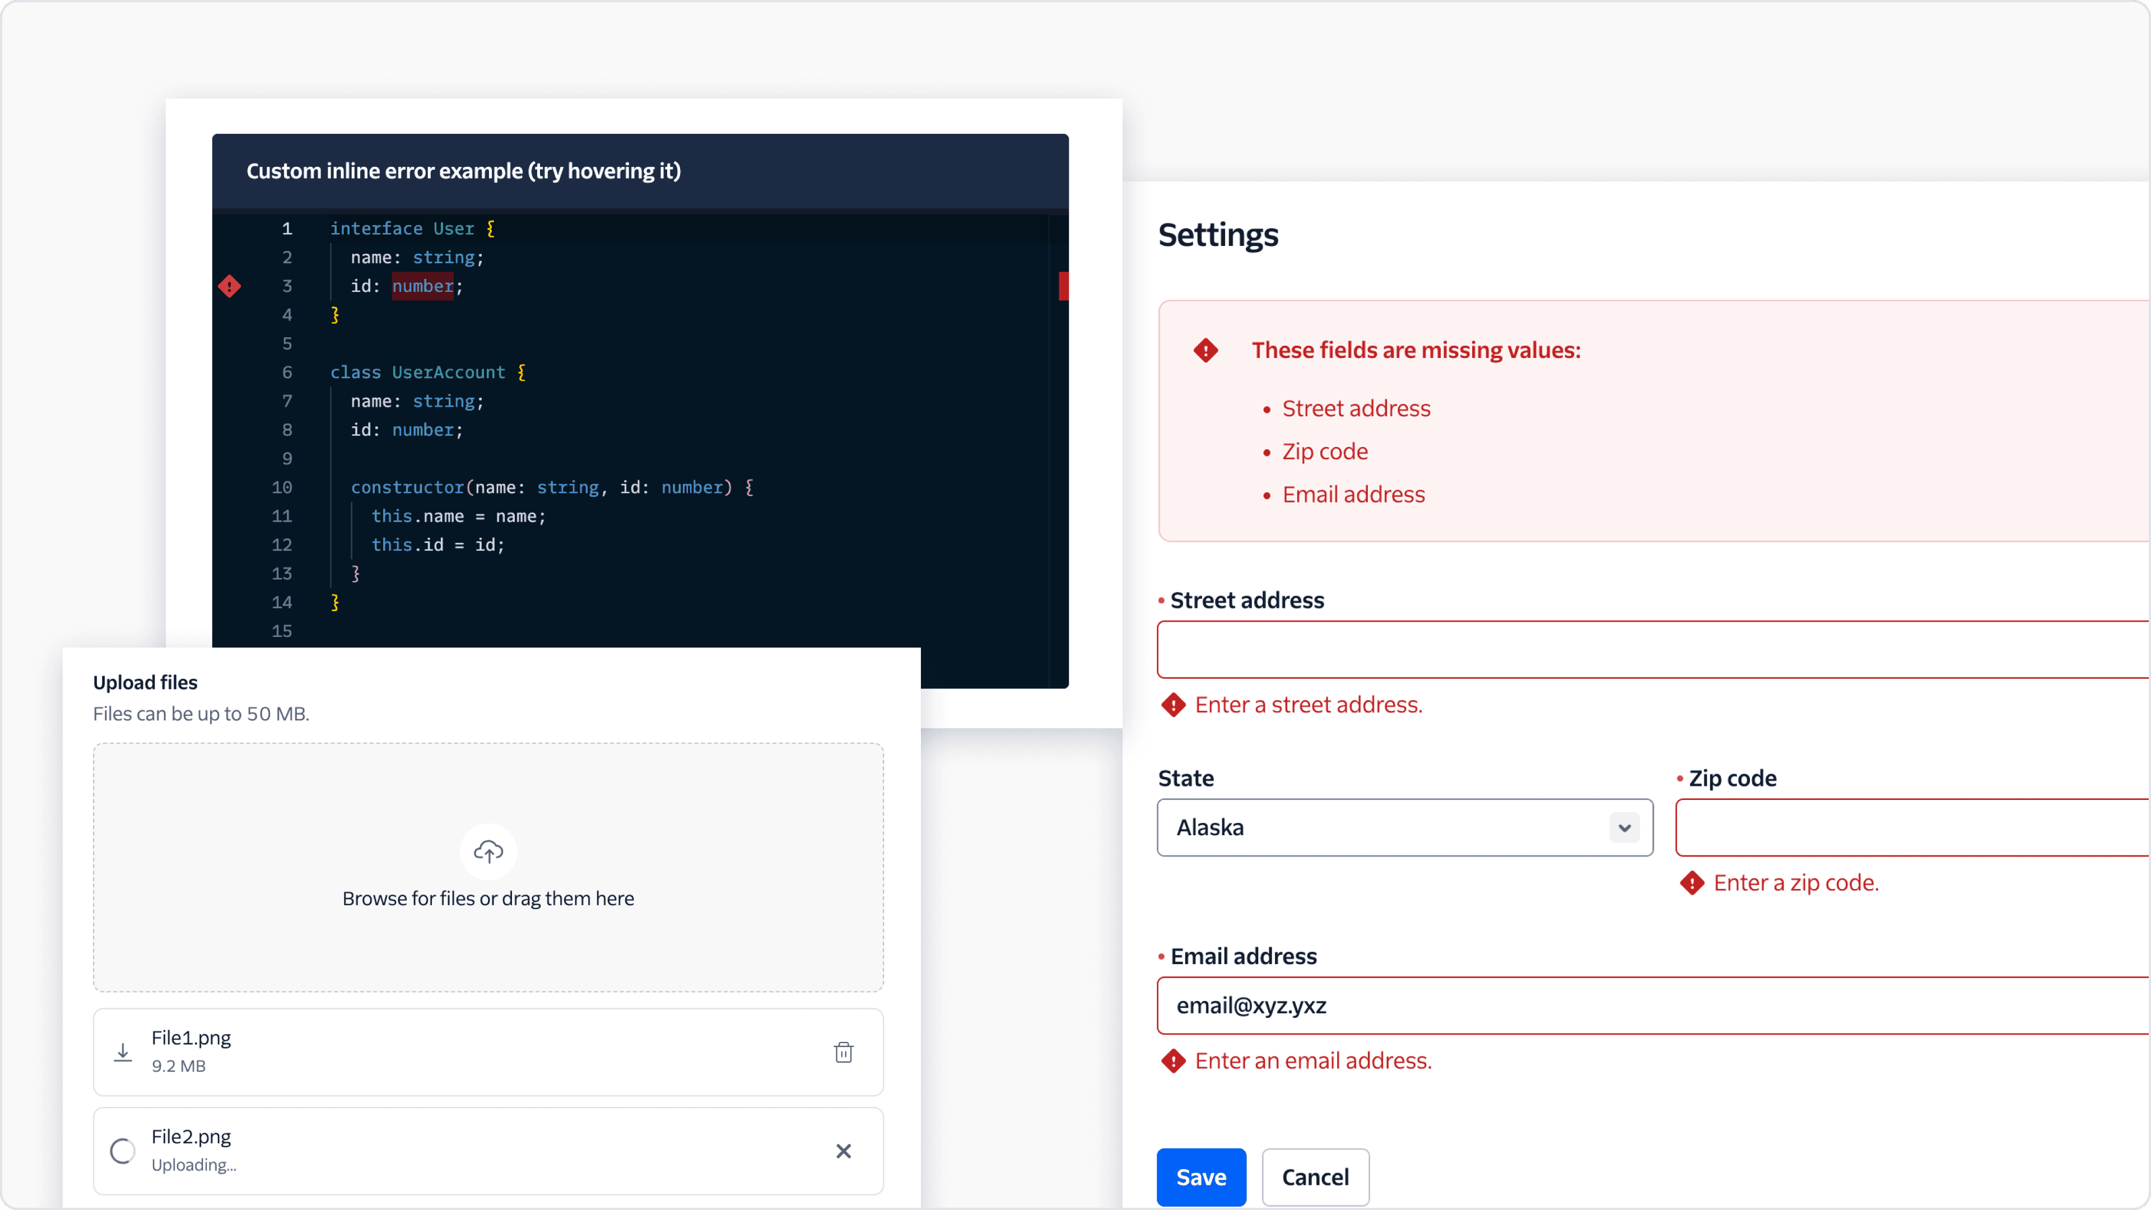Click the File2.png upload progress spinner

pos(122,1151)
